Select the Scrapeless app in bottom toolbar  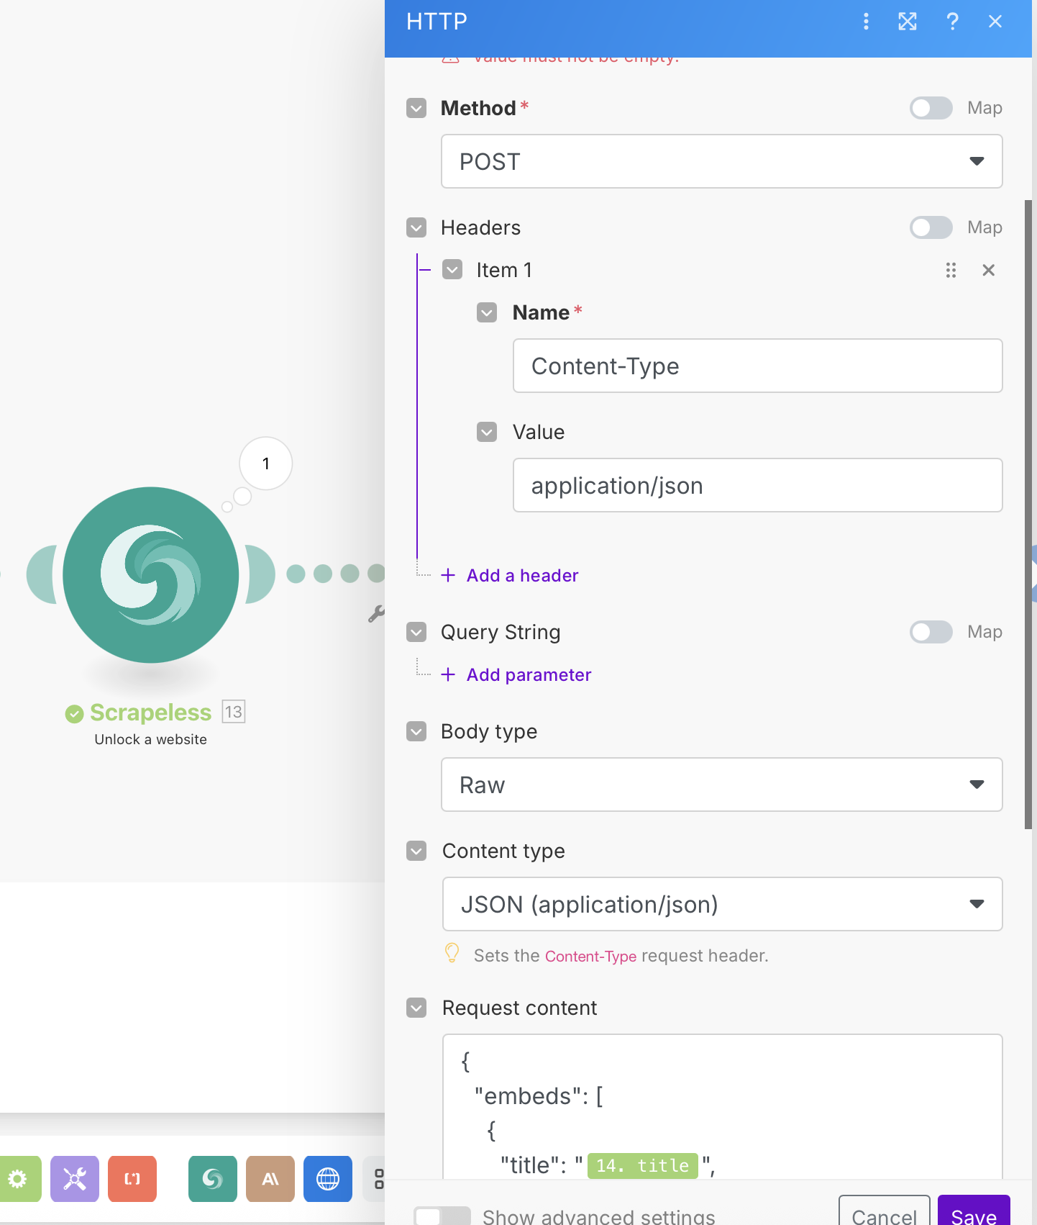pos(213,1179)
